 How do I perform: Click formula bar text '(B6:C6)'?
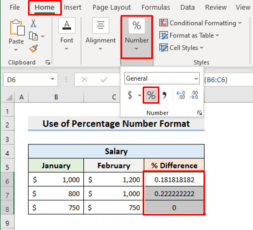(x=216, y=80)
